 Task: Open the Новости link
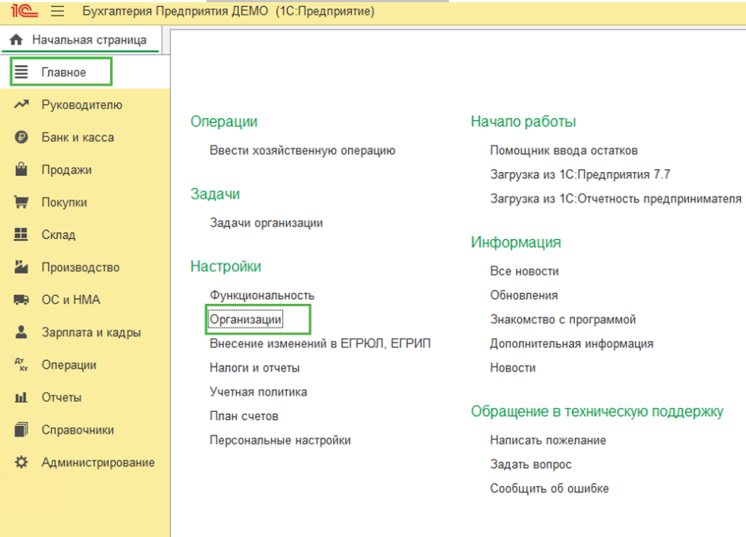pyautogui.click(x=513, y=368)
